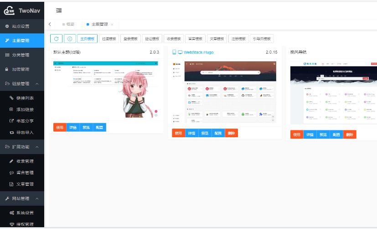
Task: Open 加密管理 in the sidebar
Action: point(22,69)
